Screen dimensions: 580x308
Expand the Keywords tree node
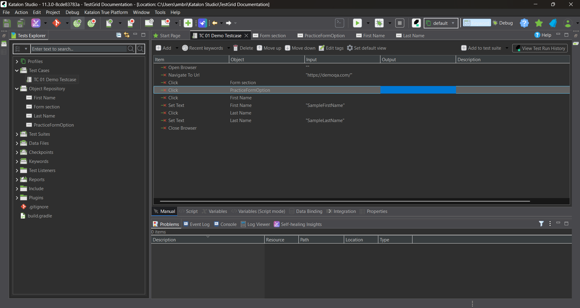17,161
